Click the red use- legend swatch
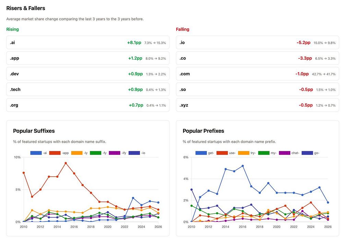Image resolution: width=343 pixels, height=242 pixels. click(222, 153)
